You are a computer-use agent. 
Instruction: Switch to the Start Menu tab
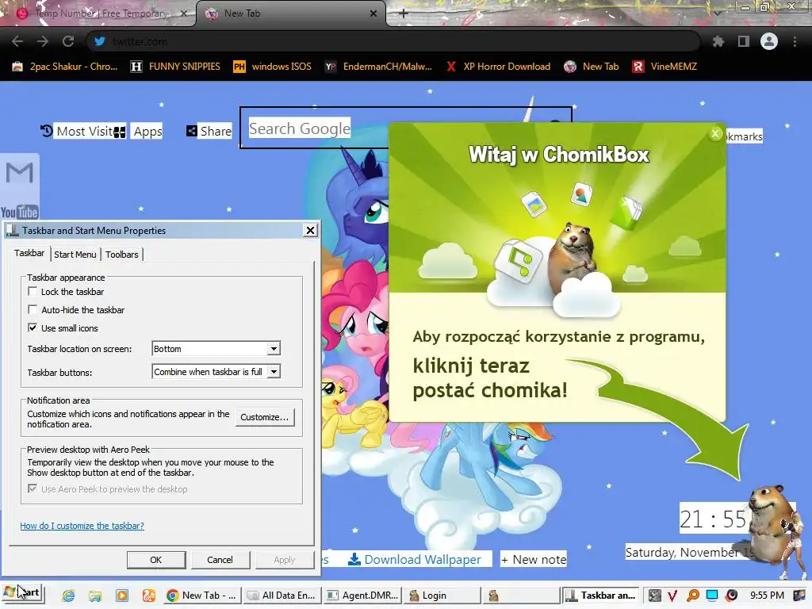tap(75, 255)
